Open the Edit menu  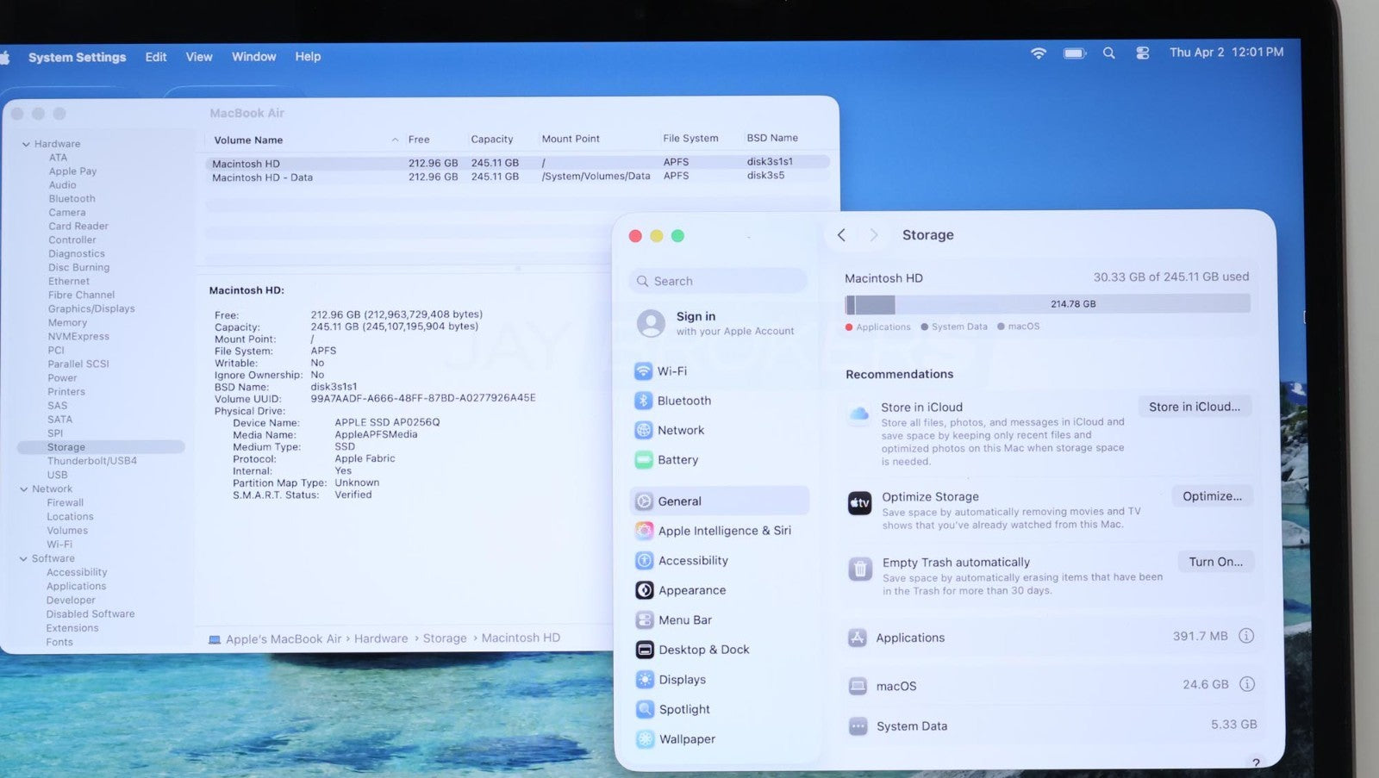coord(156,57)
